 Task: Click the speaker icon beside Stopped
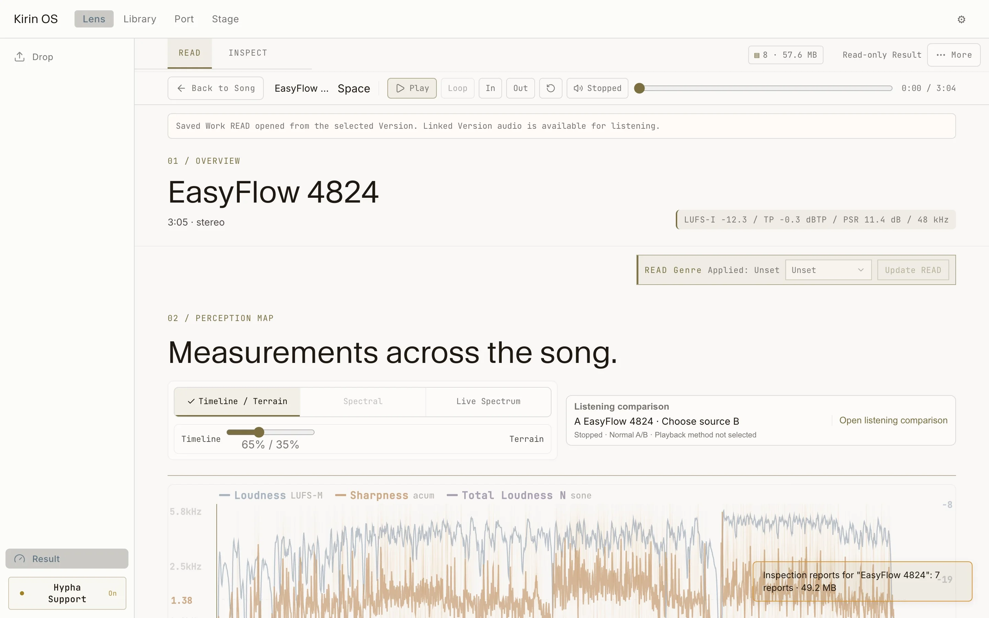tap(578, 88)
